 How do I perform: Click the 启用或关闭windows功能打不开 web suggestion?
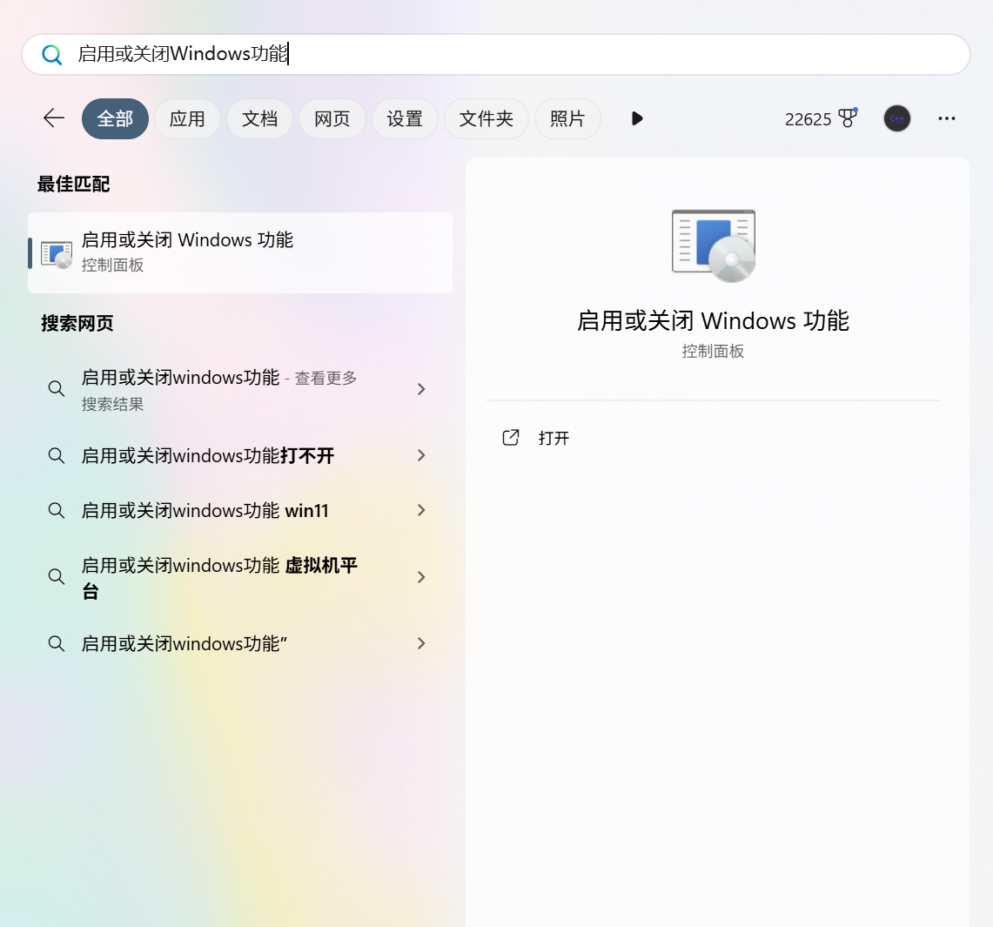coord(208,455)
